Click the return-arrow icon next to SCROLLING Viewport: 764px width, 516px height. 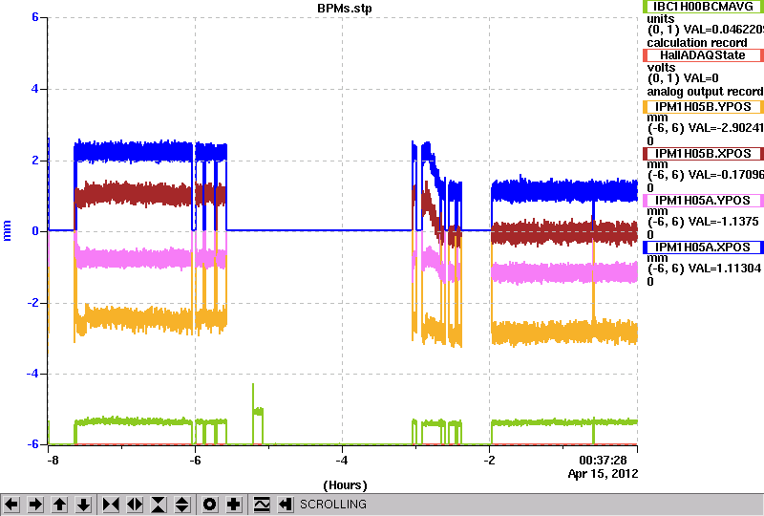(x=286, y=505)
